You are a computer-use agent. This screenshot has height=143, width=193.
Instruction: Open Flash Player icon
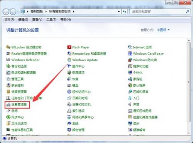coord(69,47)
